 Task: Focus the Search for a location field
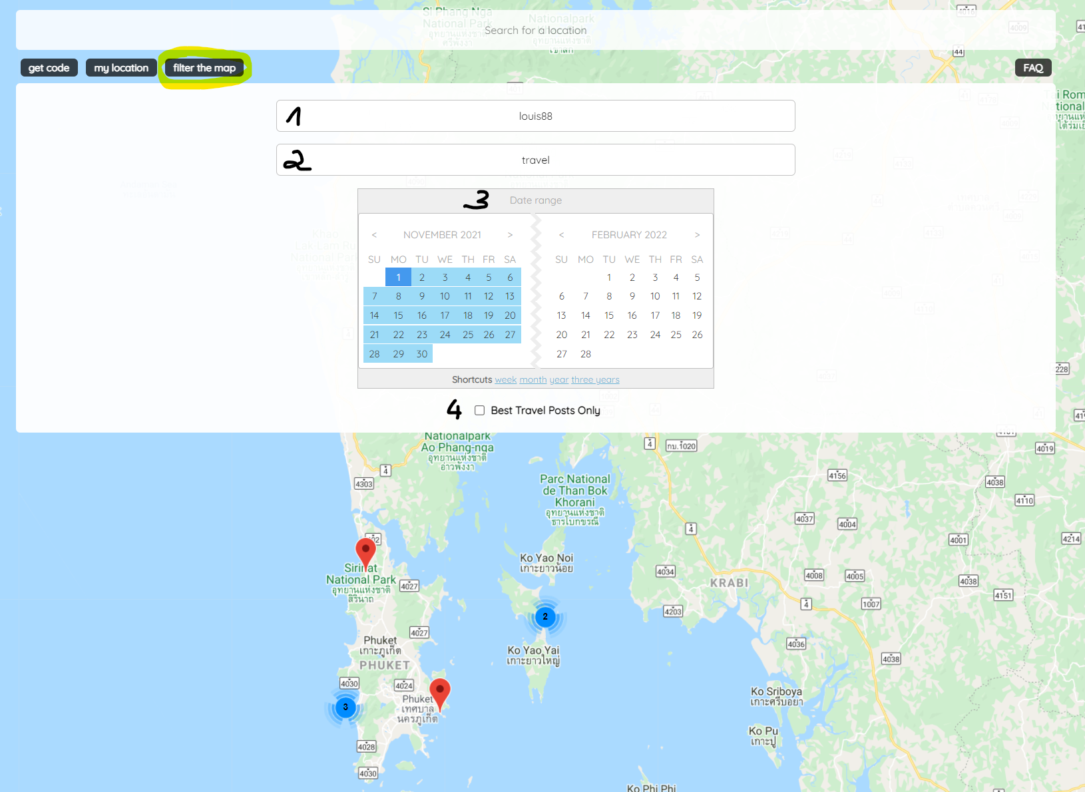pos(536,30)
